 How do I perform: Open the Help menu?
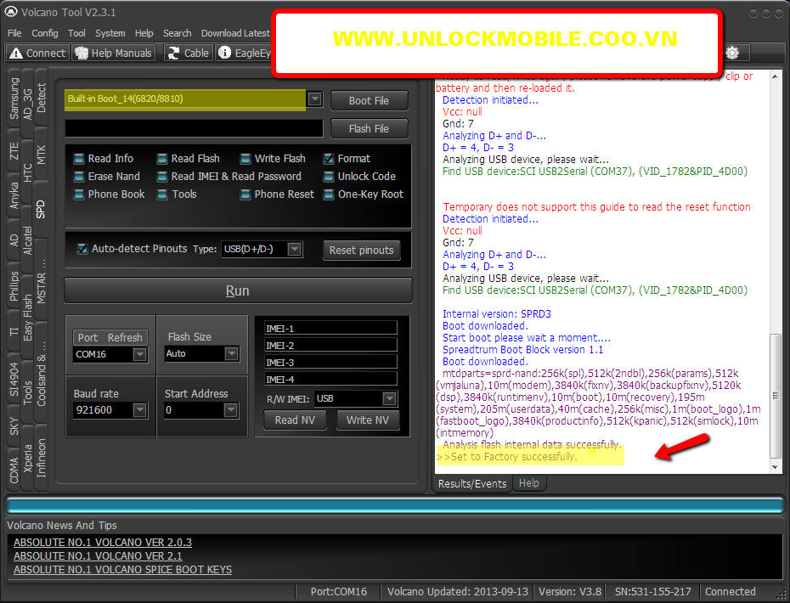(144, 33)
